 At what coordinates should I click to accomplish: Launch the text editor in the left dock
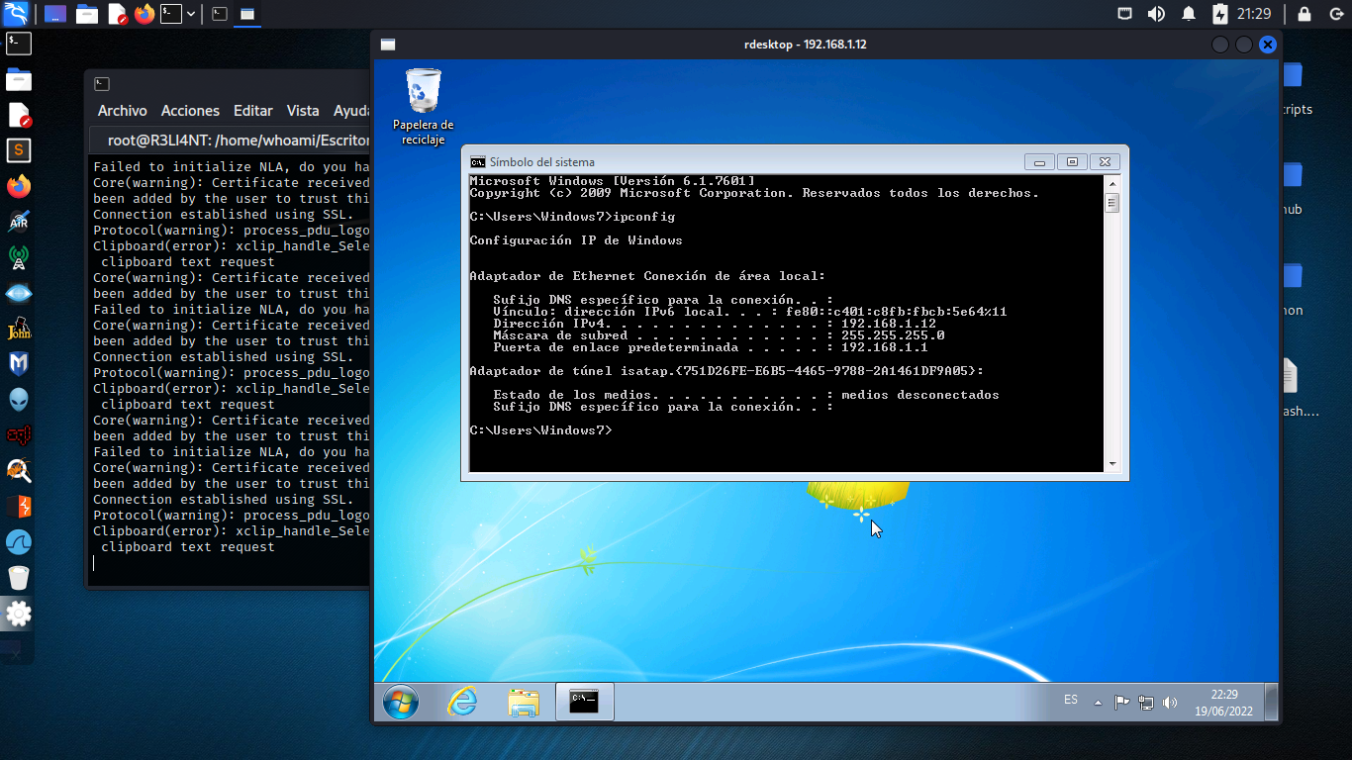pos(19,116)
